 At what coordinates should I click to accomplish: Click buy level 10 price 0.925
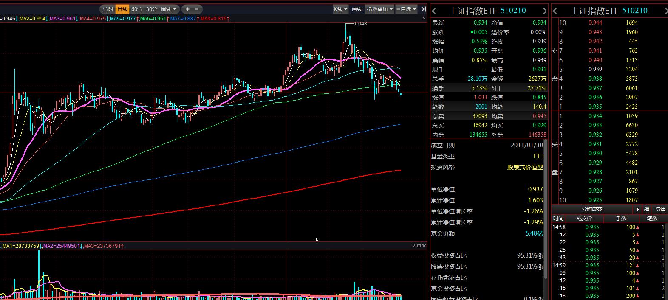(595, 200)
